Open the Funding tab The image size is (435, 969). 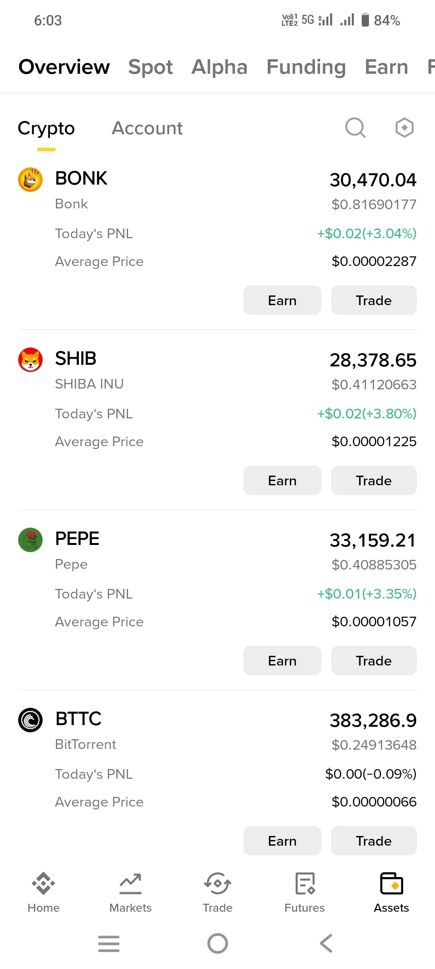[x=306, y=67]
